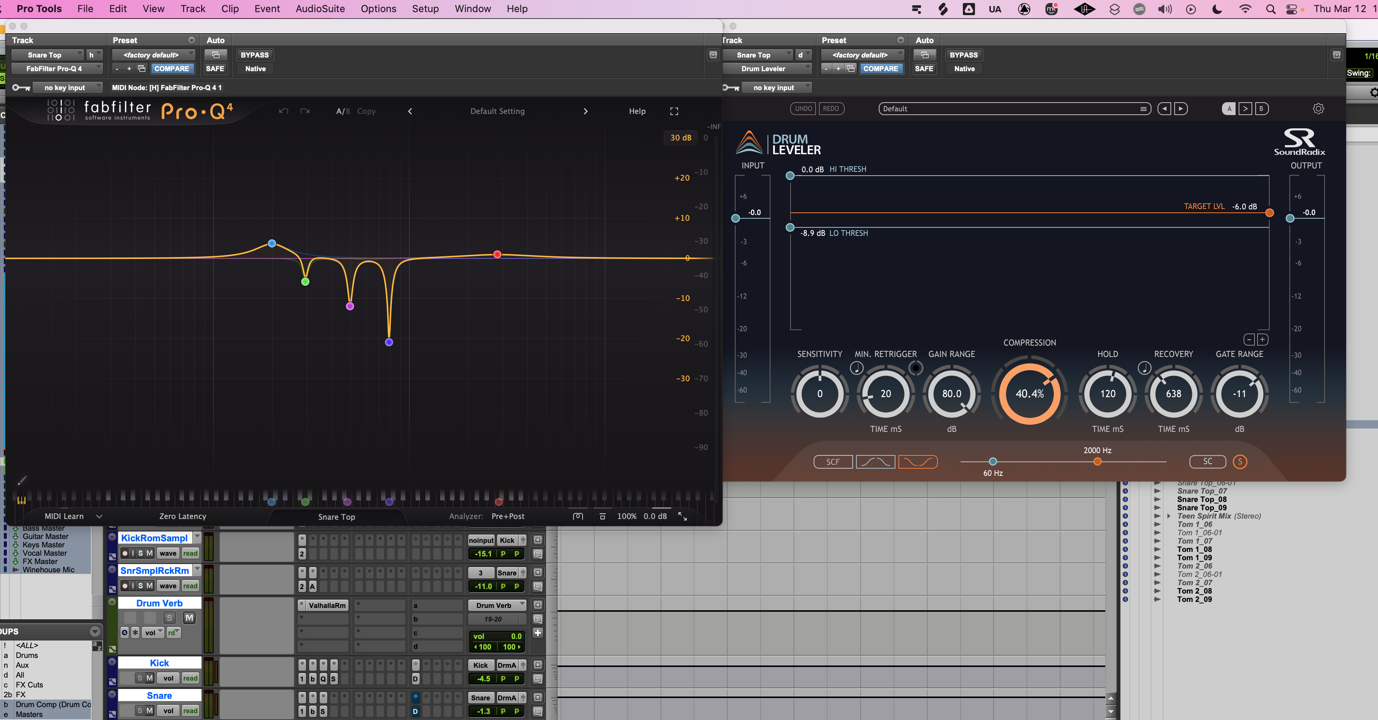Click the SC button in Drum Leveler
Viewport: 1378px width, 720px height.
(x=1208, y=461)
